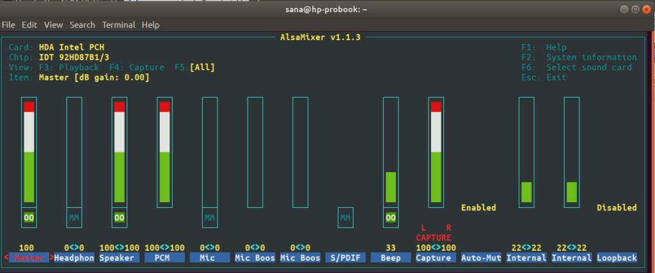Click the Master [dB gain: 0.00] item text

[x=94, y=78]
